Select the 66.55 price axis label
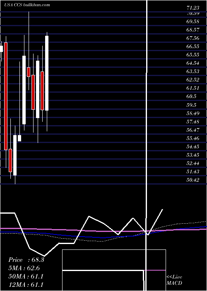 click(193, 47)
